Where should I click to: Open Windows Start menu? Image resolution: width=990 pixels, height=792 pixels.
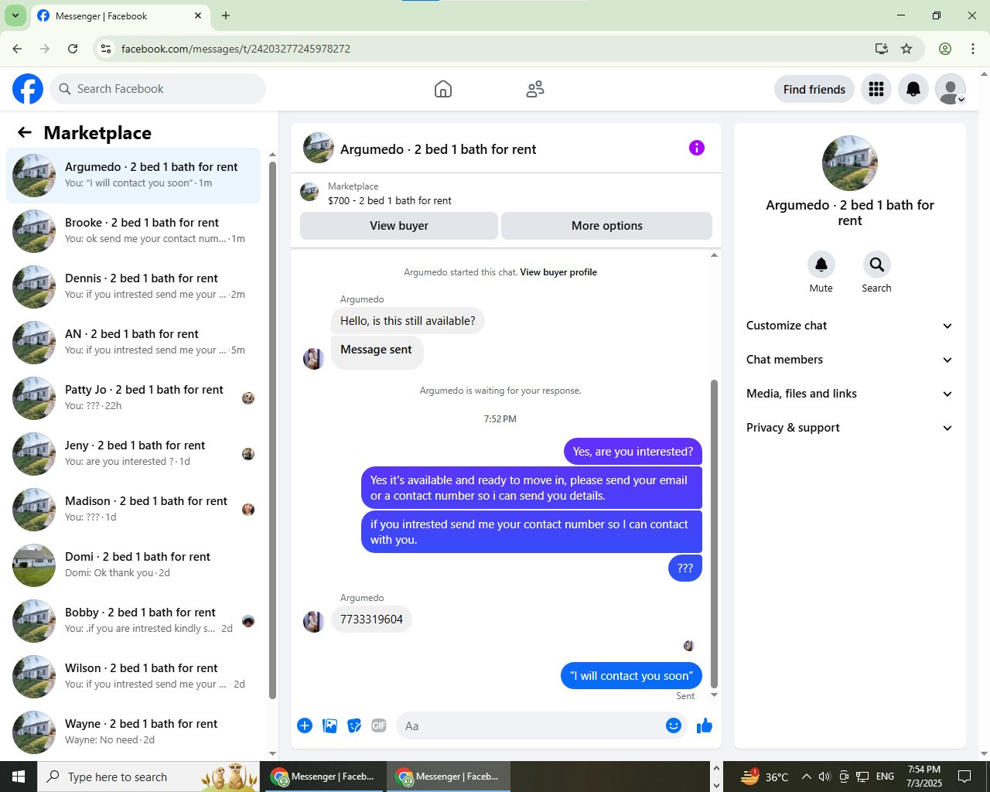tap(19, 777)
